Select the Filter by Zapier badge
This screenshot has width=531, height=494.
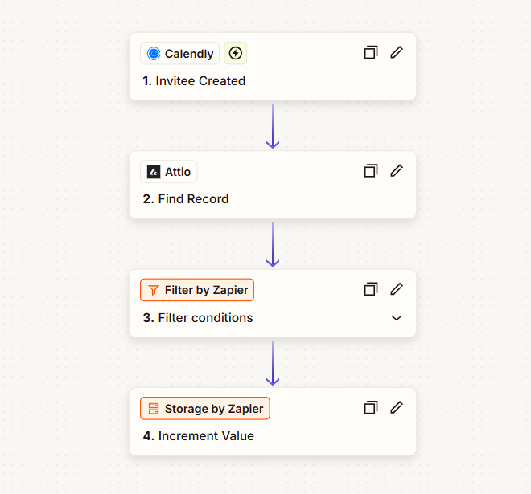(197, 290)
